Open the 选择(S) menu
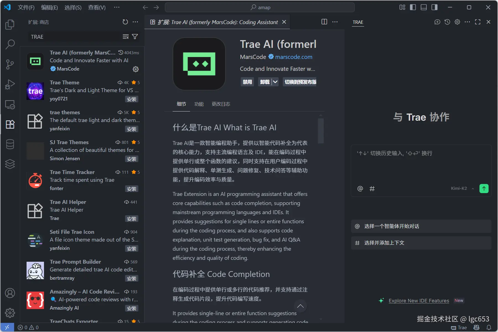 click(x=73, y=7)
